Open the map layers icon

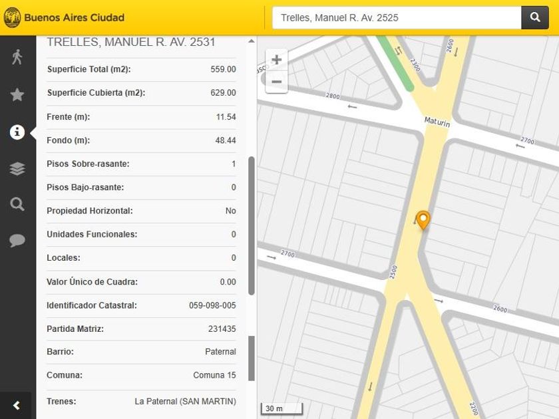pyautogui.click(x=17, y=168)
